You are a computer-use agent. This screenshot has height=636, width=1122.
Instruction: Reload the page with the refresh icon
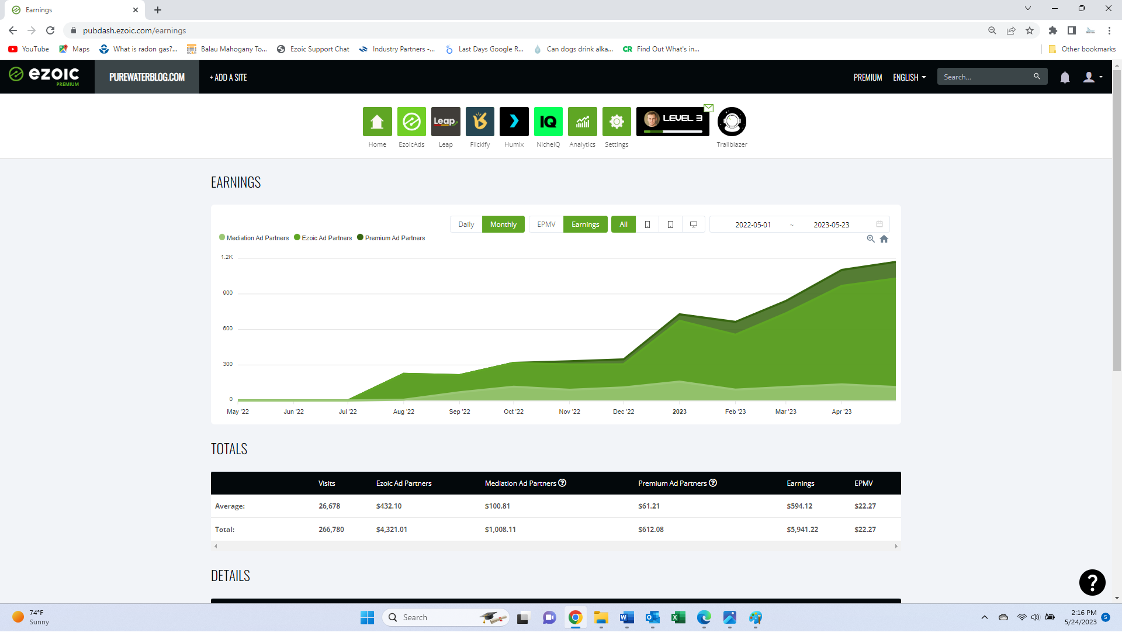pyautogui.click(x=50, y=30)
